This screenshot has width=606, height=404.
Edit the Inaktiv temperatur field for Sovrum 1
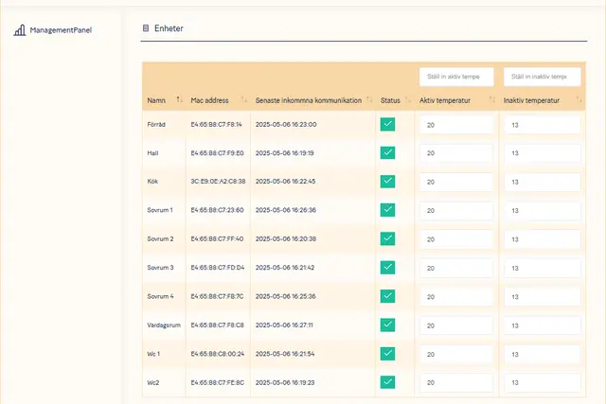tap(542, 210)
